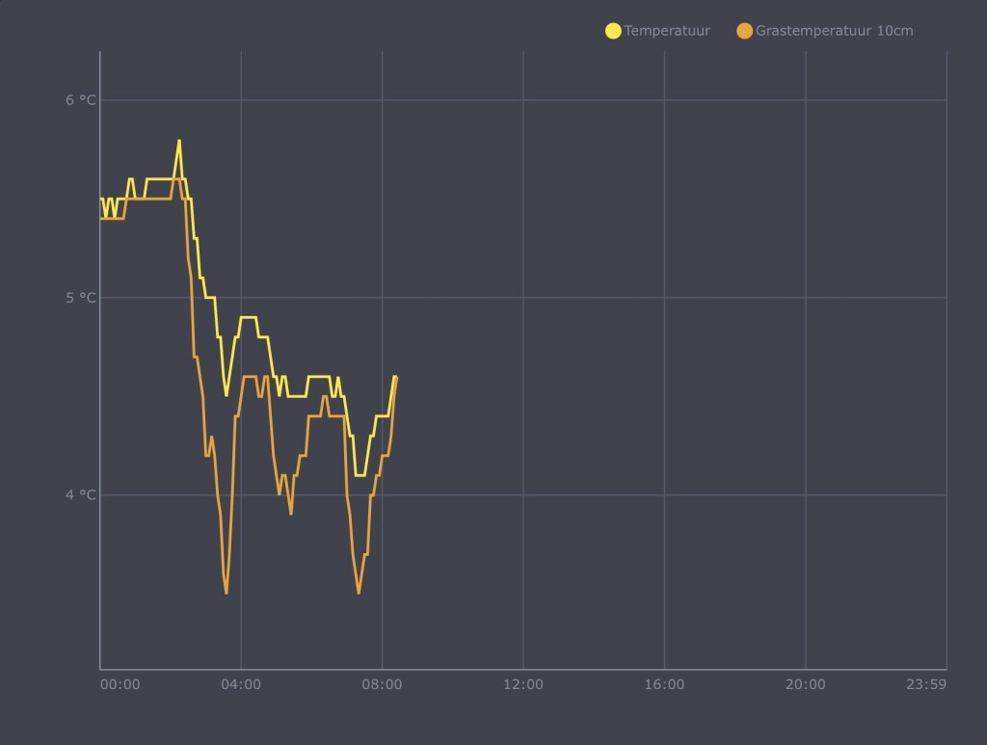Click the orange Grastemperatuur legend dot

(745, 31)
